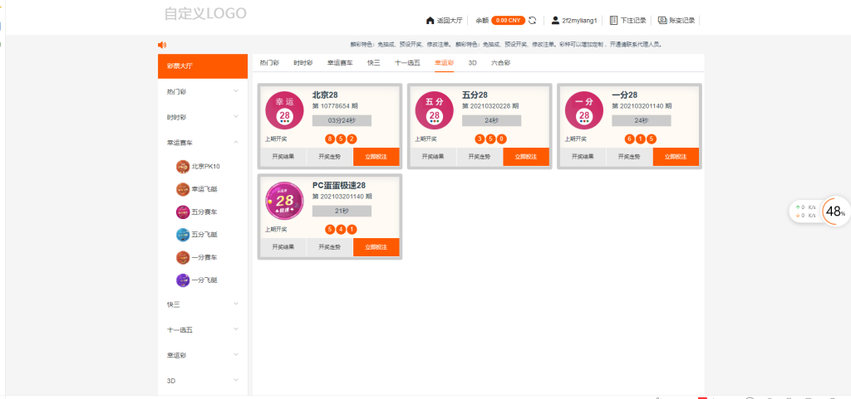Switch to the 时时彩 tab
851x399 pixels.
click(x=303, y=62)
